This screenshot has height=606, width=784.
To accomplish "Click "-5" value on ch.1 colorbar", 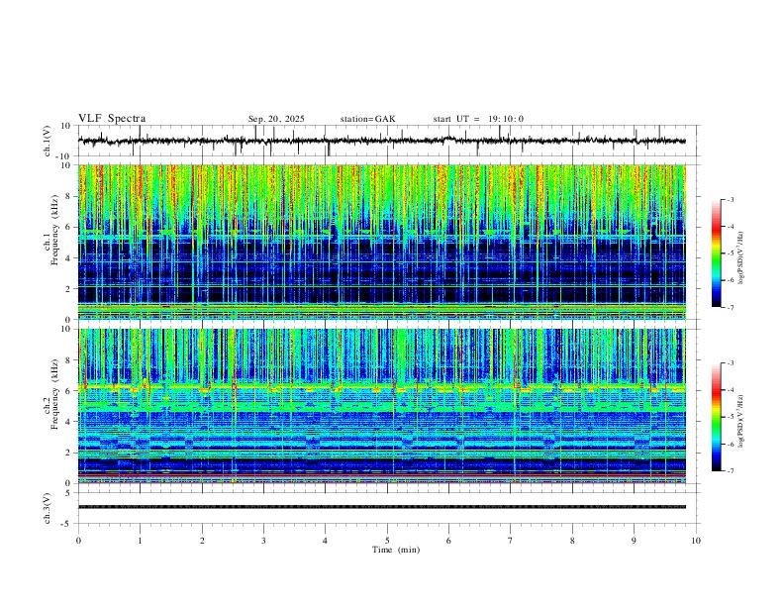I will [x=731, y=253].
